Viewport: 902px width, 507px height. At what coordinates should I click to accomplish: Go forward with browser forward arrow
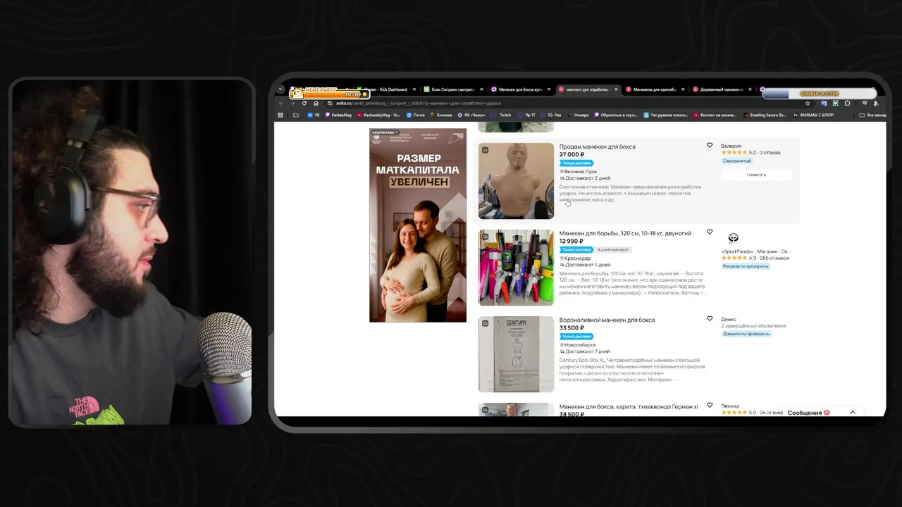click(x=292, y=103)
